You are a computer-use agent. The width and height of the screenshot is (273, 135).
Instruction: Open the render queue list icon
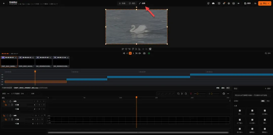point(255,3)
